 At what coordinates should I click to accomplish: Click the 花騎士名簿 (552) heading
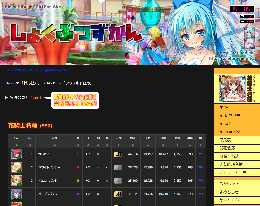30,126
